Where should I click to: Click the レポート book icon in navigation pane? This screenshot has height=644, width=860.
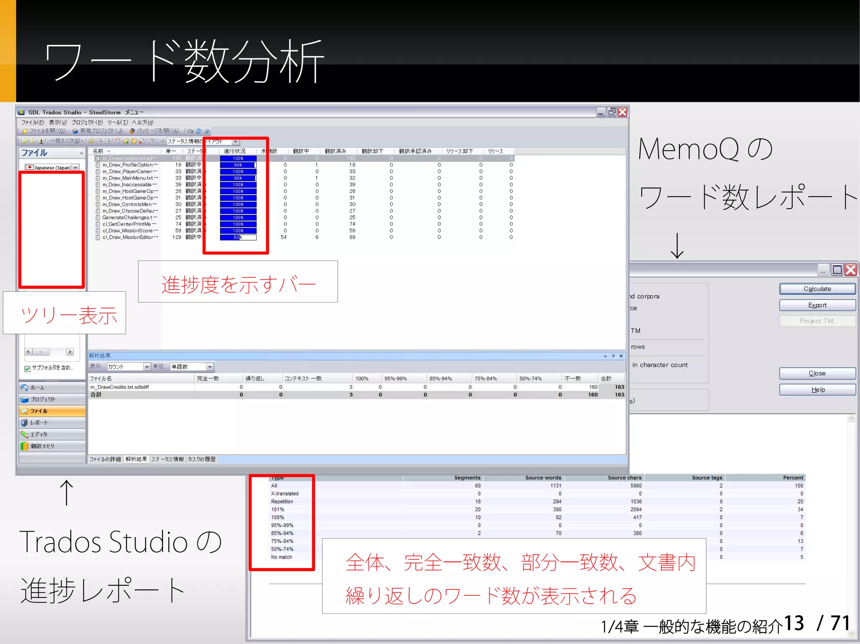tap(25, 423)
